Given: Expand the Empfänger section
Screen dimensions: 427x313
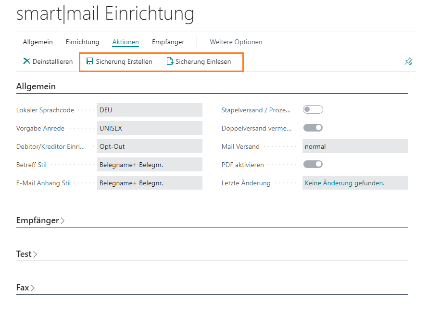Looking at the screenshot, I should click(40, 221).
